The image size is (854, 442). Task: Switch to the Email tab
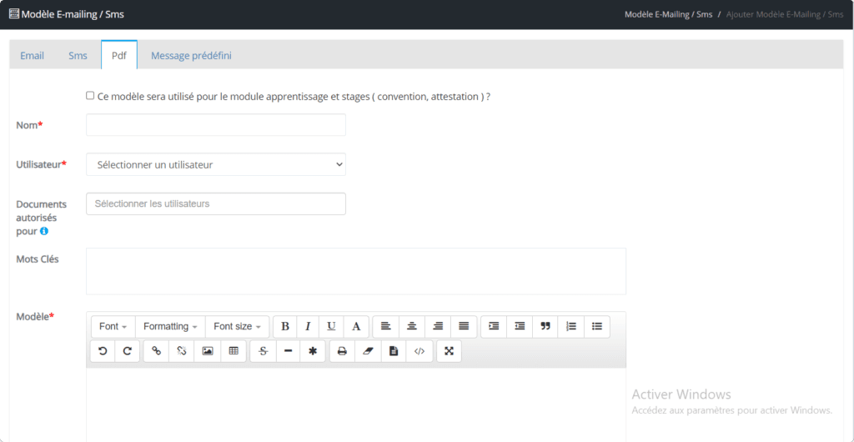[x=33, y=56]
